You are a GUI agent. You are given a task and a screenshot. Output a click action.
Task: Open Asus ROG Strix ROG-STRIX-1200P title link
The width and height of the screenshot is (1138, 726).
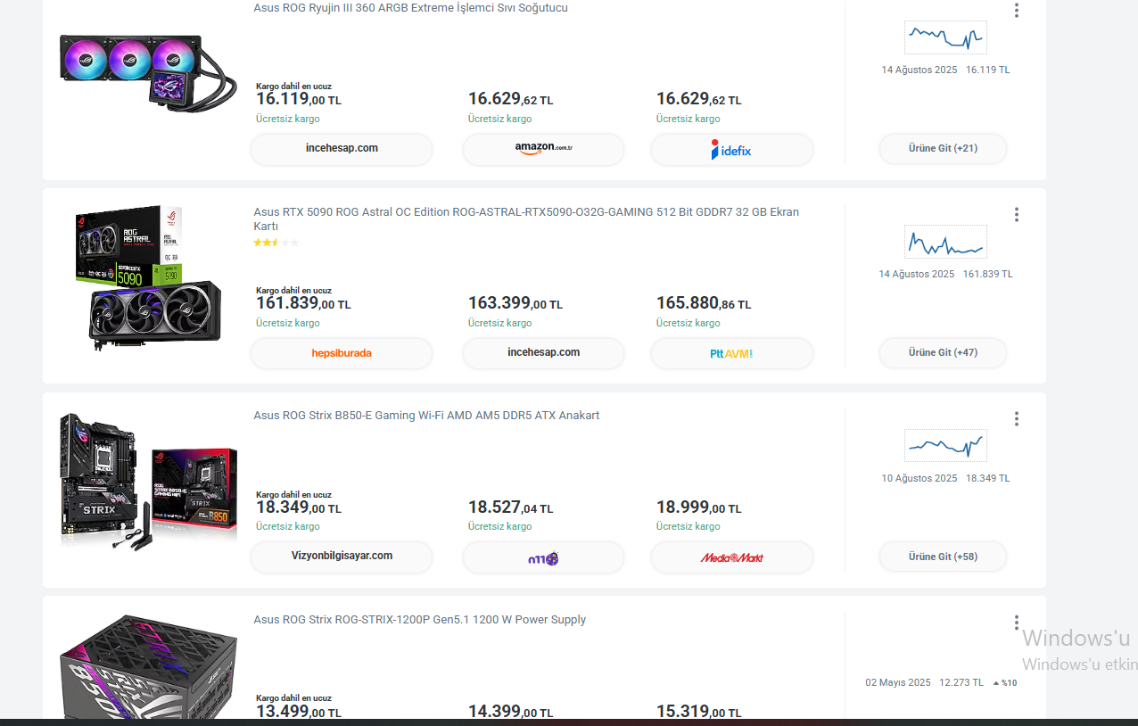tap(419, 620)
